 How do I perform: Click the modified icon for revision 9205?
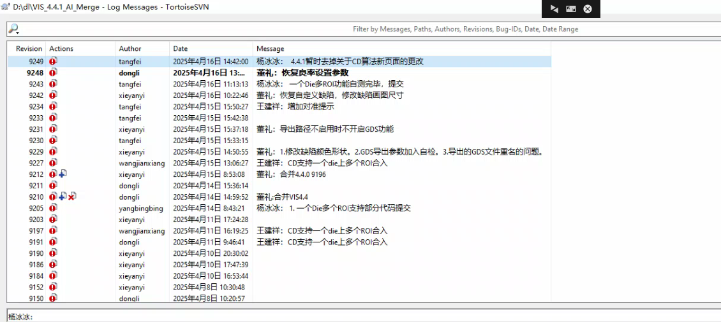53,208
